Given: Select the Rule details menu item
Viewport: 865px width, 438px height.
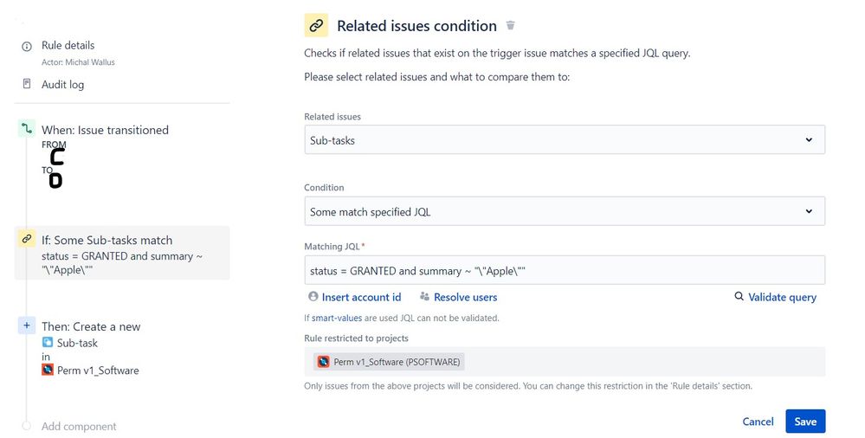Looking at the screenshot, I should [x=68, y=45].
